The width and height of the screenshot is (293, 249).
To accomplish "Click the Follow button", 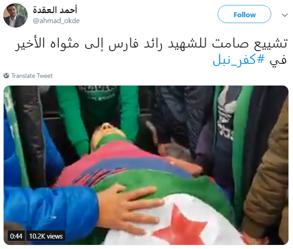I will [x=244, y=14].
